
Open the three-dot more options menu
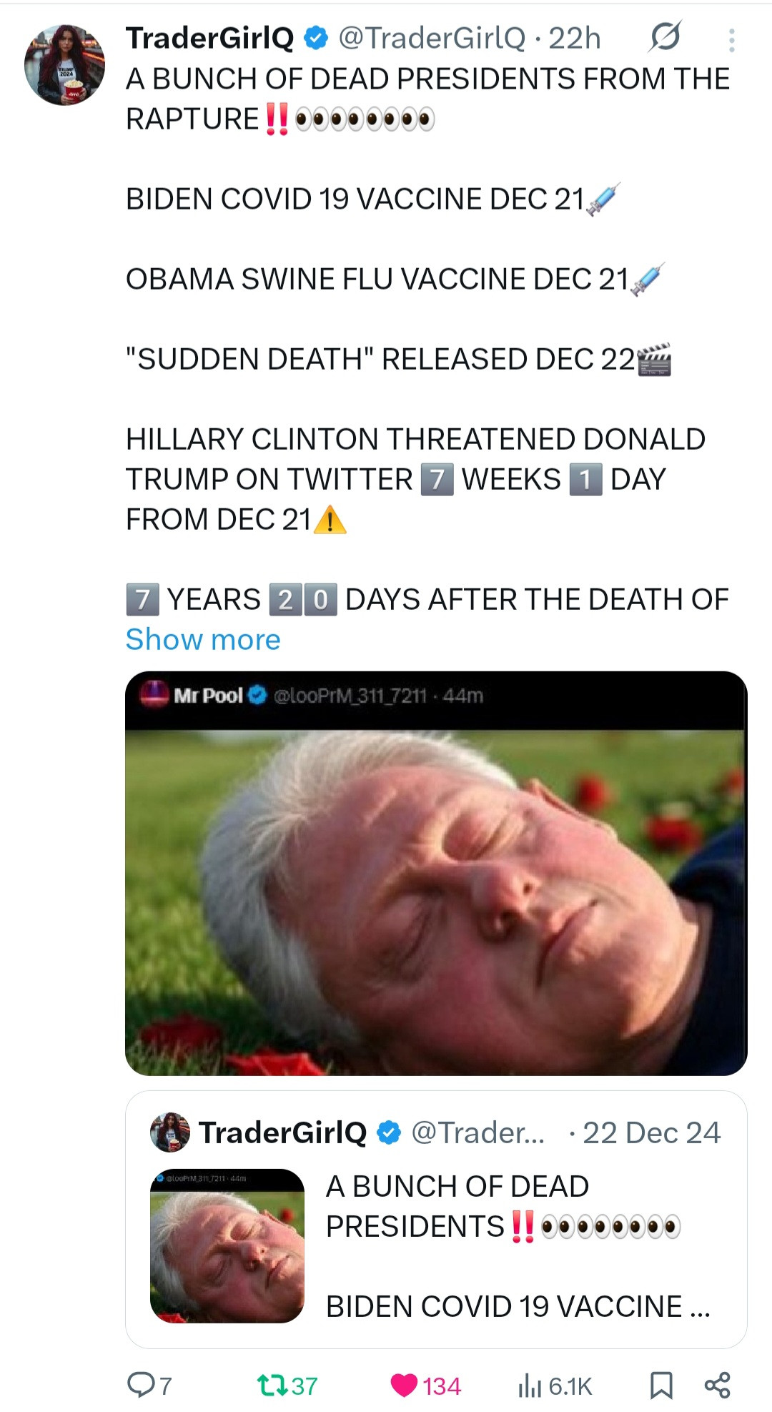[x=731, y=41]
